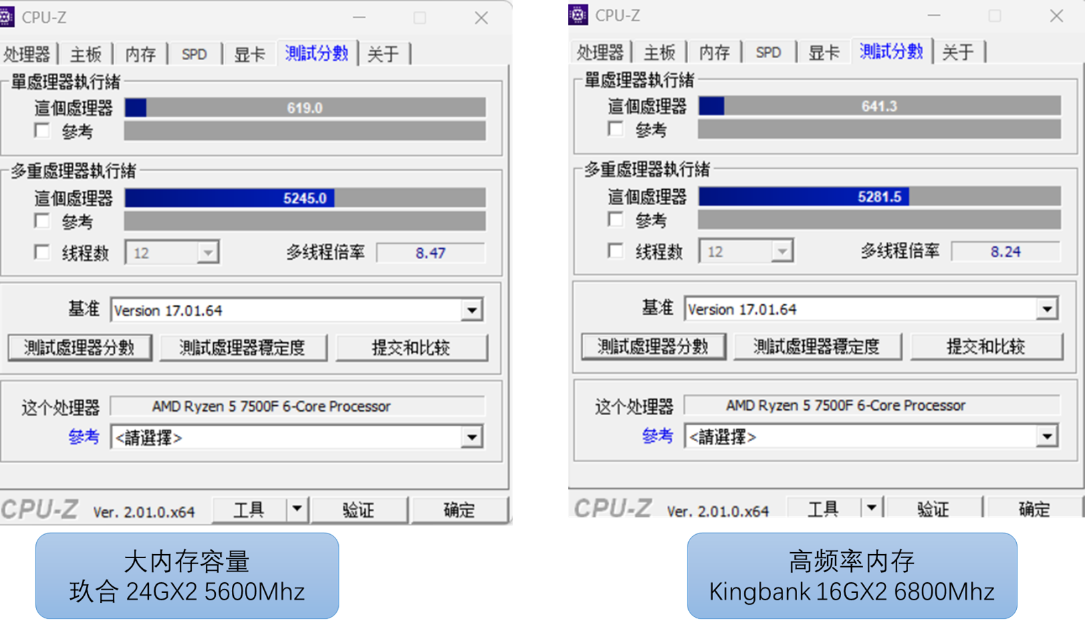Click 測試處理器分數 button in right window
Screen dimensions: 1085x621
coord(653,346)
